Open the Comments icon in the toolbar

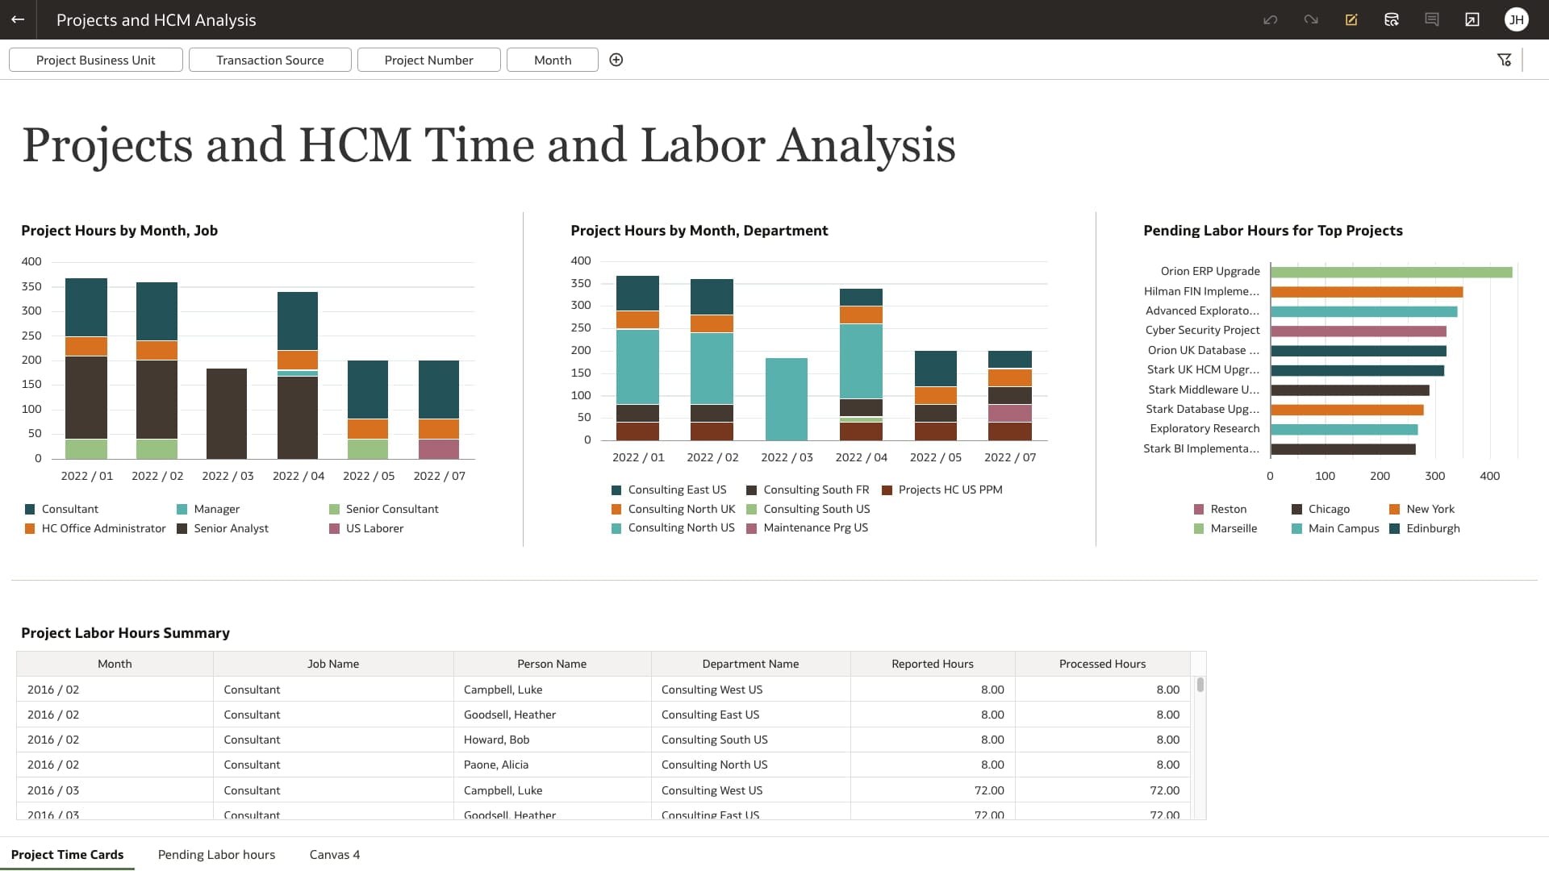tap(1432, 19)
